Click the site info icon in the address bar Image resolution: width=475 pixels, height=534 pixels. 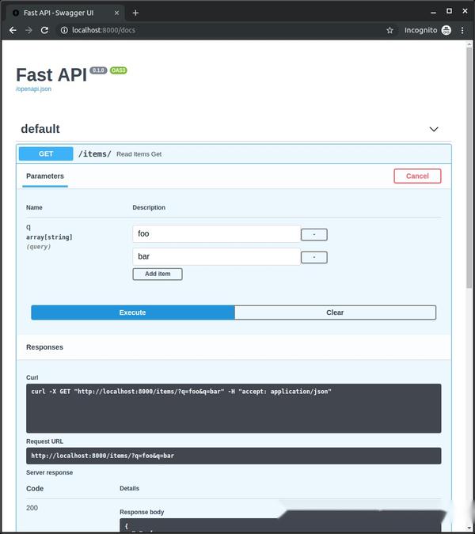65,30
